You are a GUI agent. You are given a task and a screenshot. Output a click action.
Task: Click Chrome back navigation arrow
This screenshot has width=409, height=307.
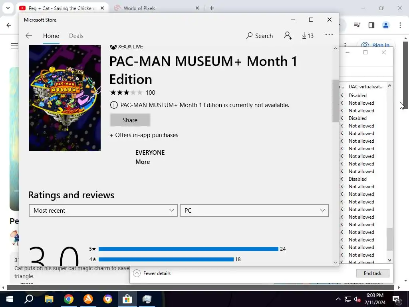pos(9,25)
